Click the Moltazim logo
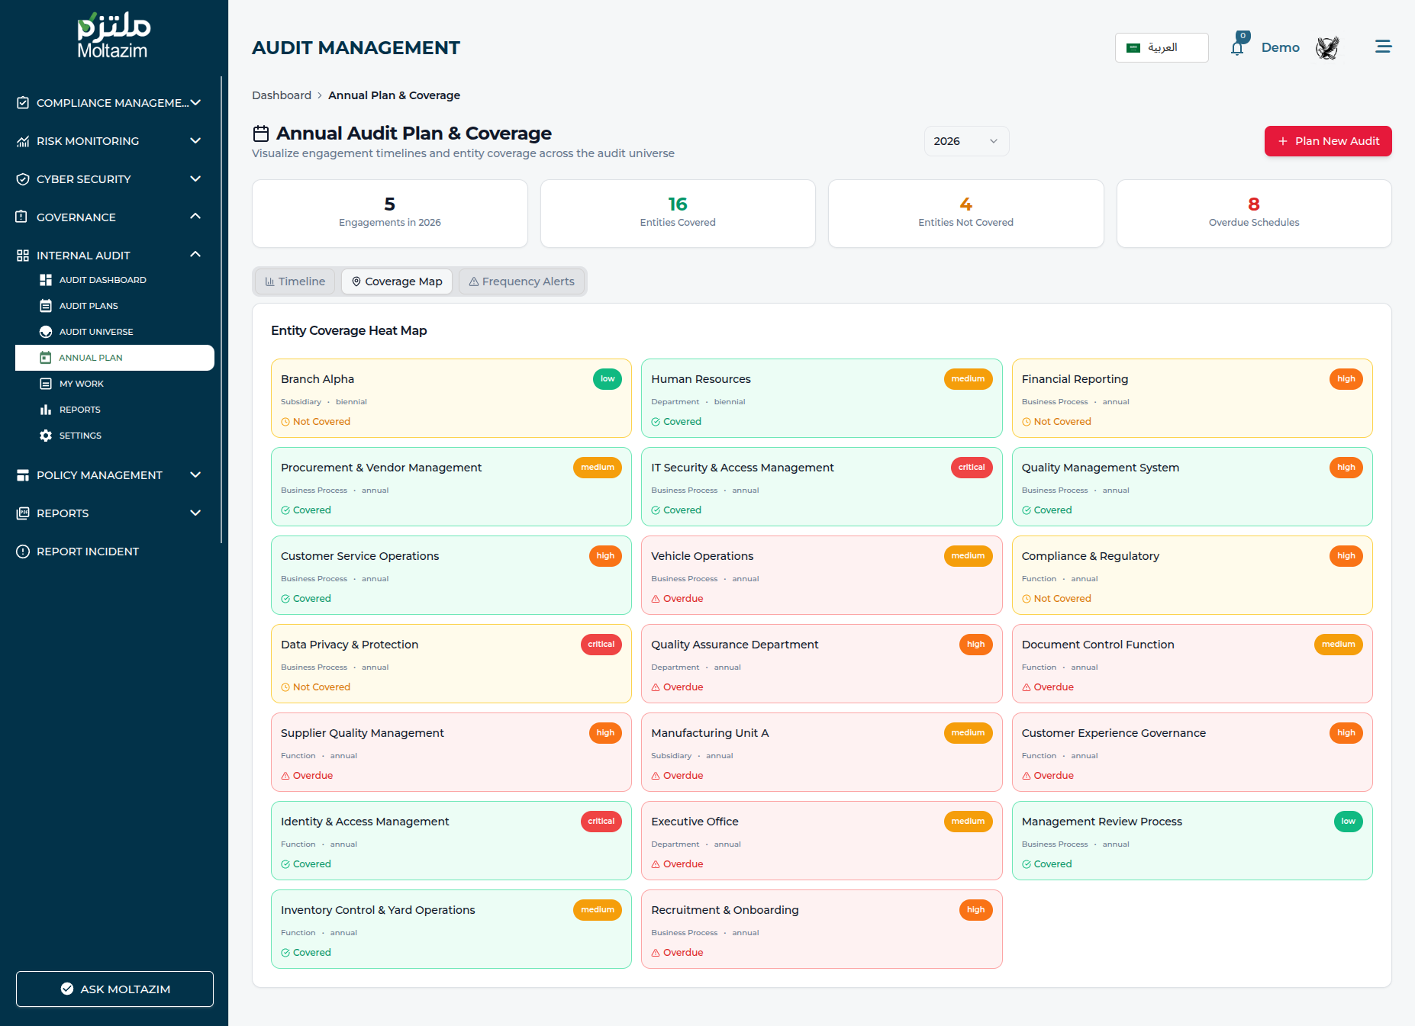The height and width of the screenshot is (1026, 1415). click(113, 36)
